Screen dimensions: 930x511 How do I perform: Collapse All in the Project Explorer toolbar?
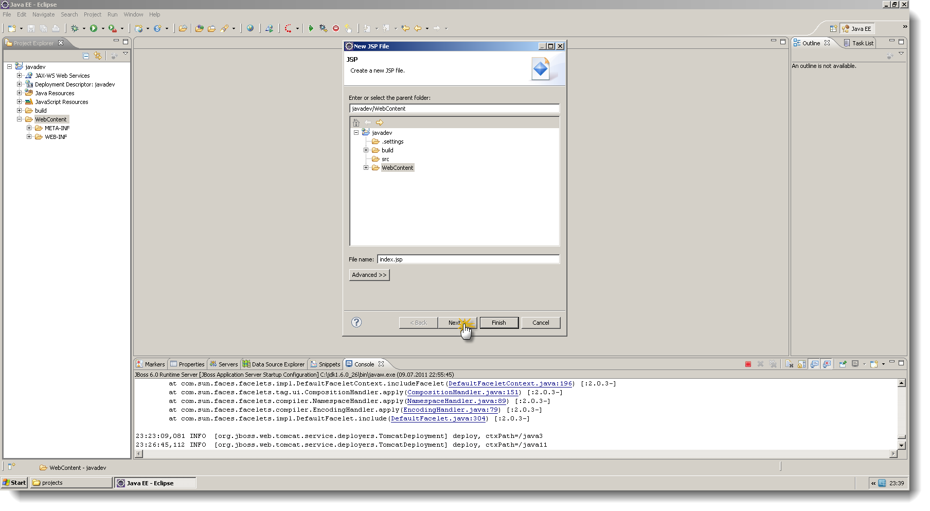pos(86,56)
